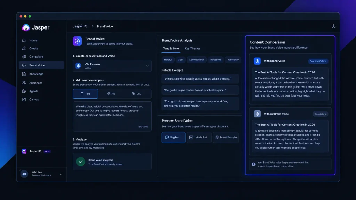Open the help question mark icon
The width and height of the screenshot is (356, 200).
pos(333,26)
